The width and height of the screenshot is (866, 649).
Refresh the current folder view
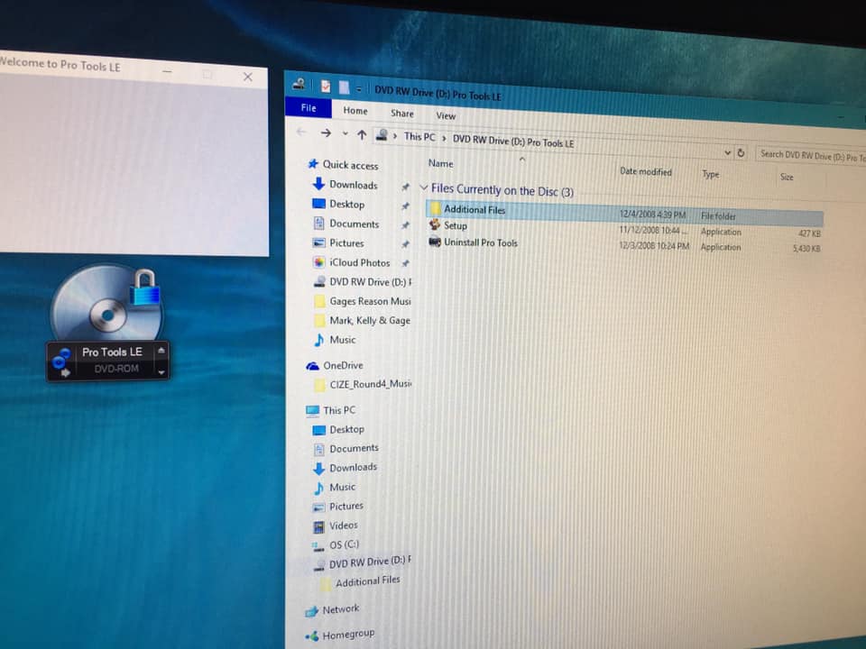[x=741, y=153]
